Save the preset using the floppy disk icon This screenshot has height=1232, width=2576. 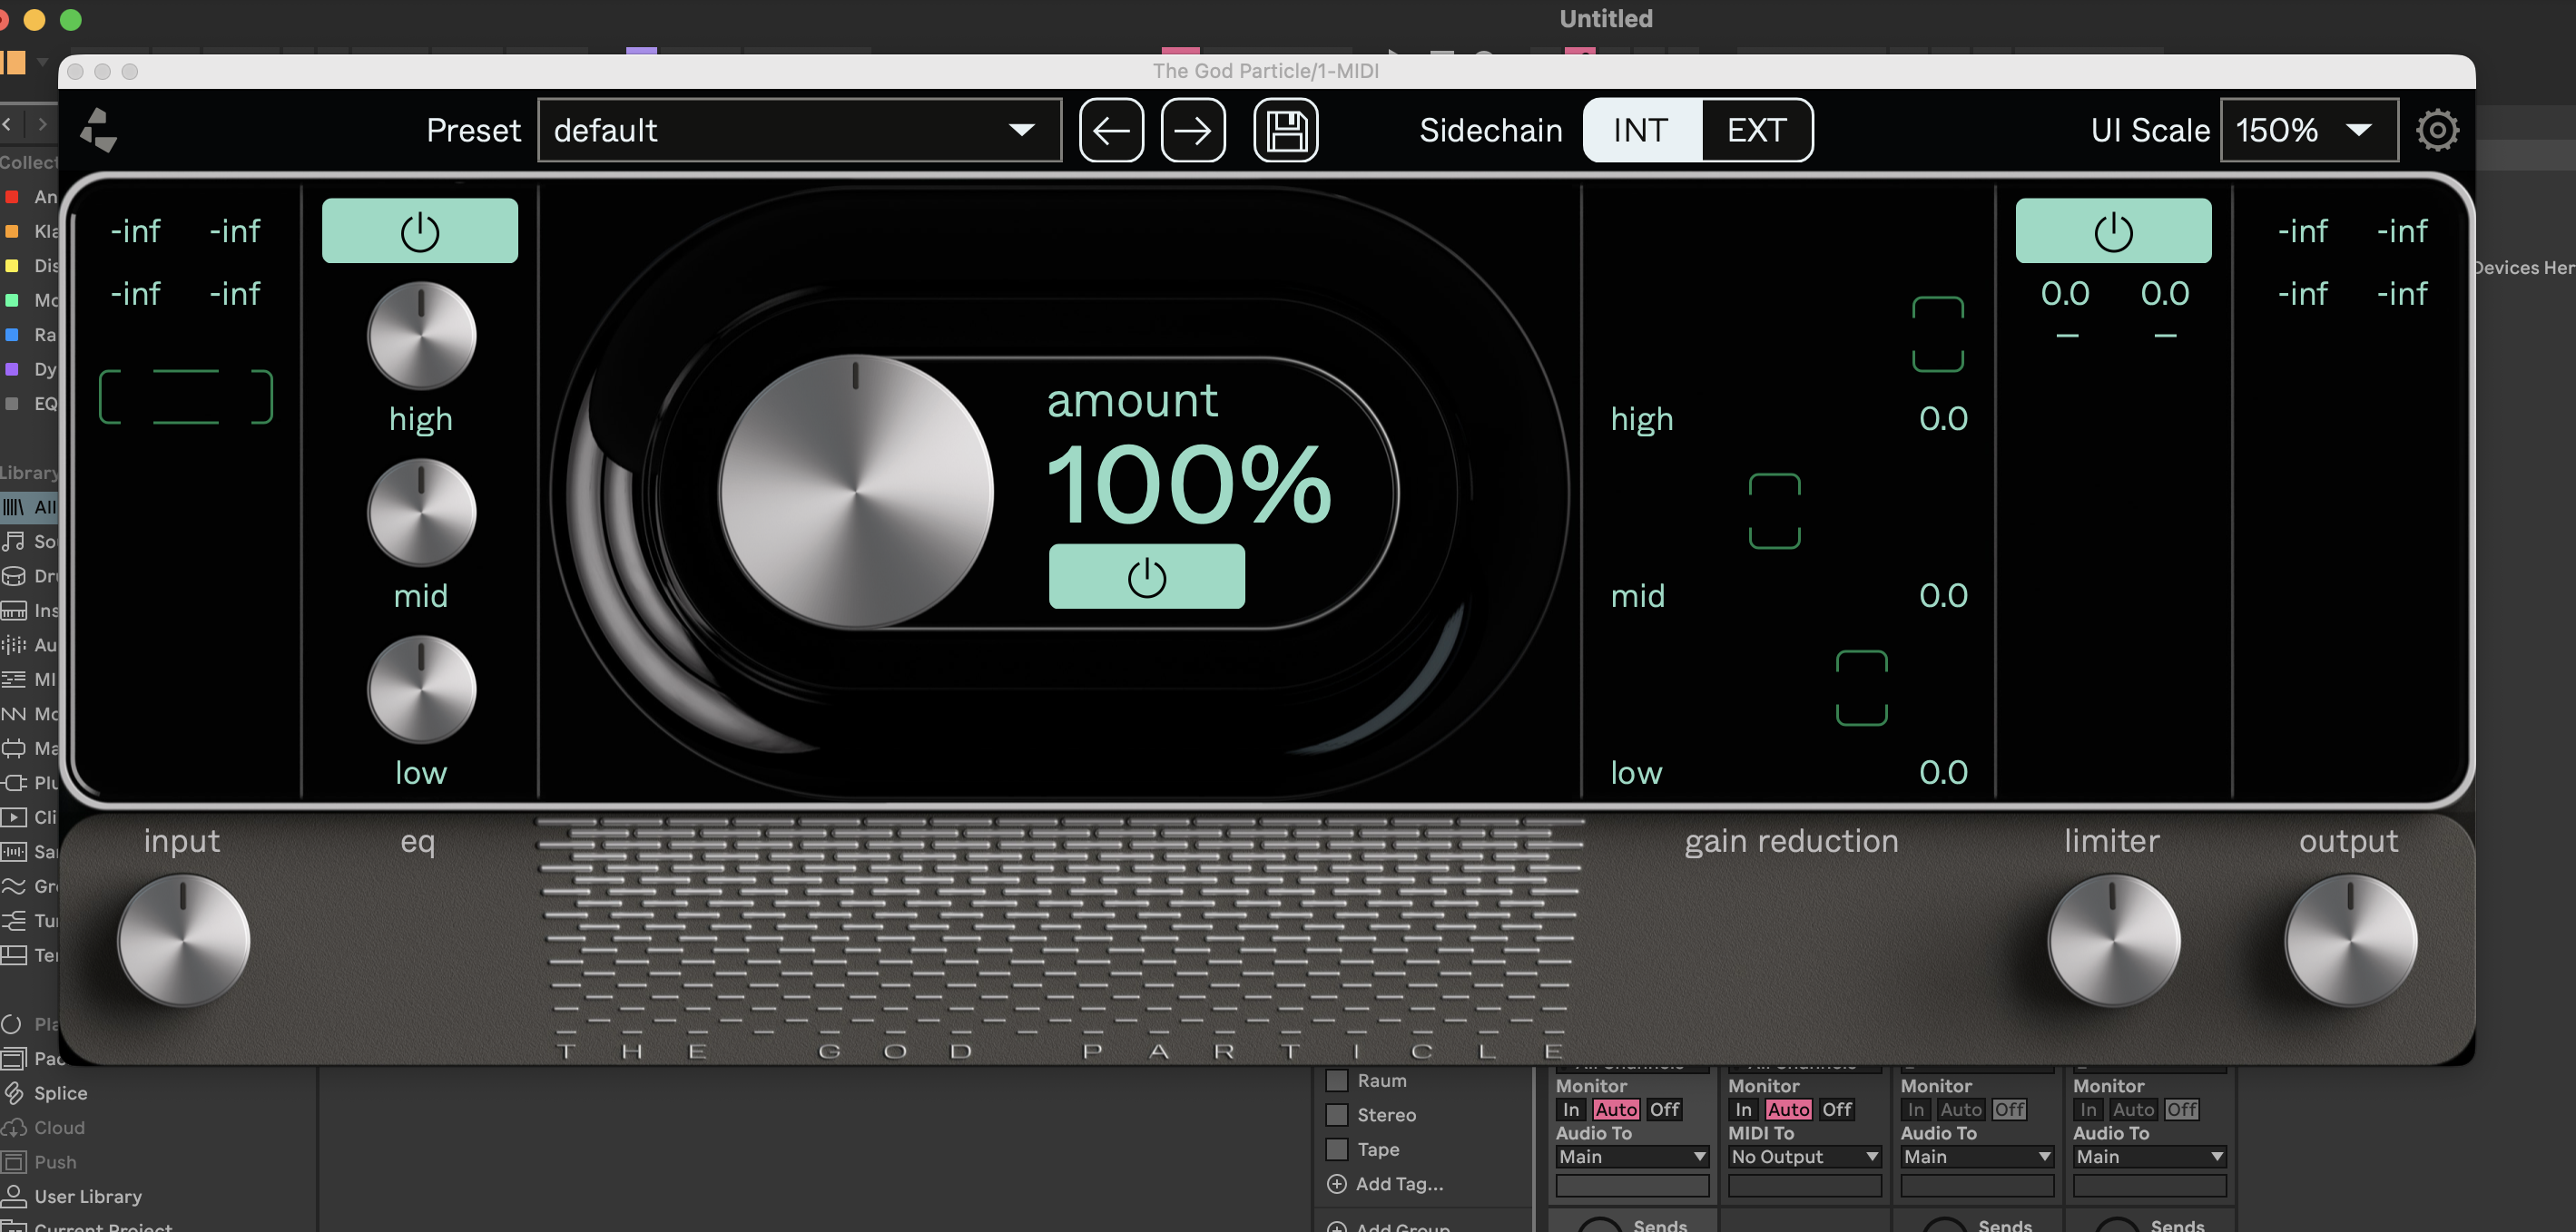tap(1285, 130)
